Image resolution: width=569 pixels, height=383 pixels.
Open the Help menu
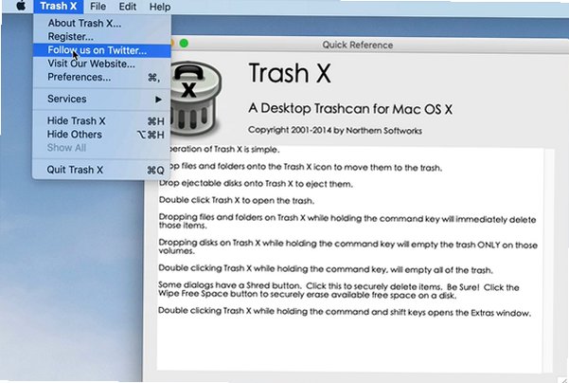tap(160, 7)
